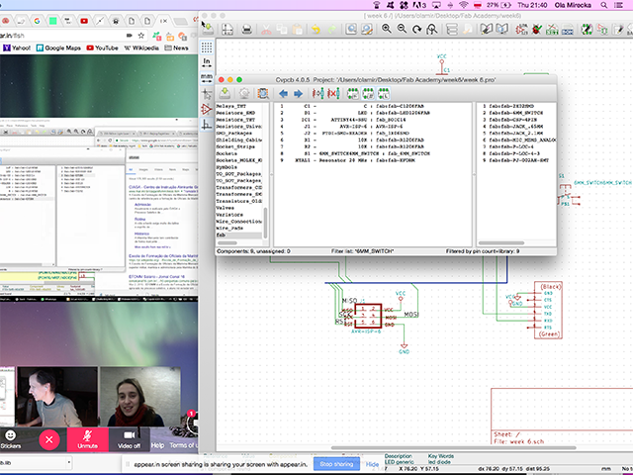Turn Video off in appear.in
This screenshot has height=475, width=633.
pyautogui.click(x=130, y=439)
